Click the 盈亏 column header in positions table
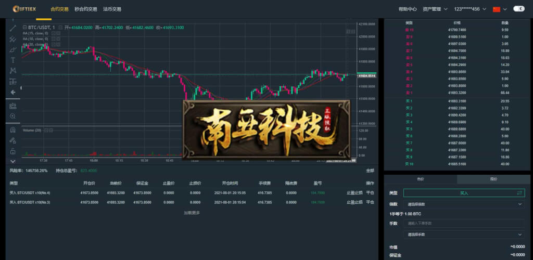Screen dimensions: 533x260 point(318,183)
